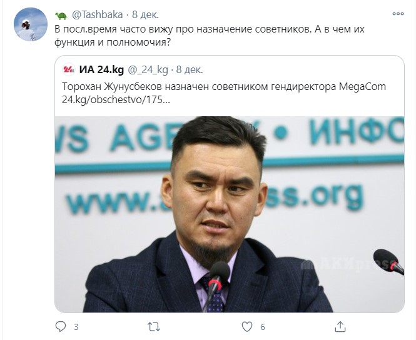The image size is (416, 340).
Task: Follow the 24.kg/obschestvo/175… article link
Action: [x=116, y=99]
